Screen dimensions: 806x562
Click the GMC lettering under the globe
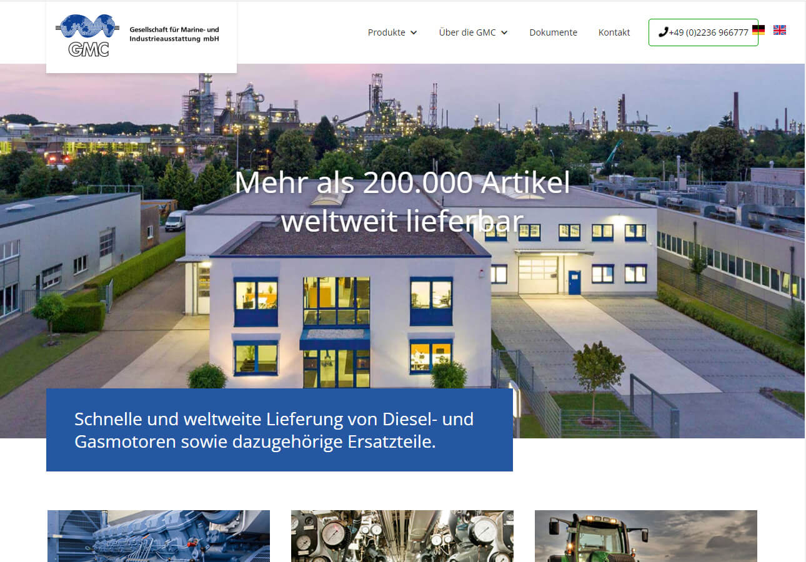[89, 49]
